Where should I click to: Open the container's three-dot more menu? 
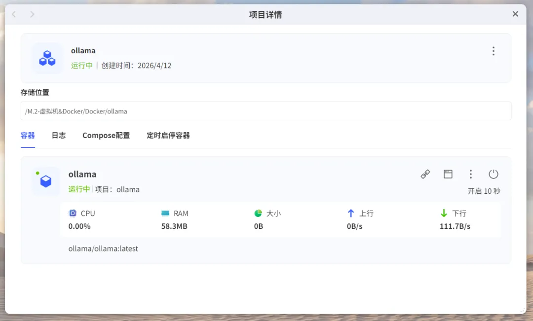(471, 174)
